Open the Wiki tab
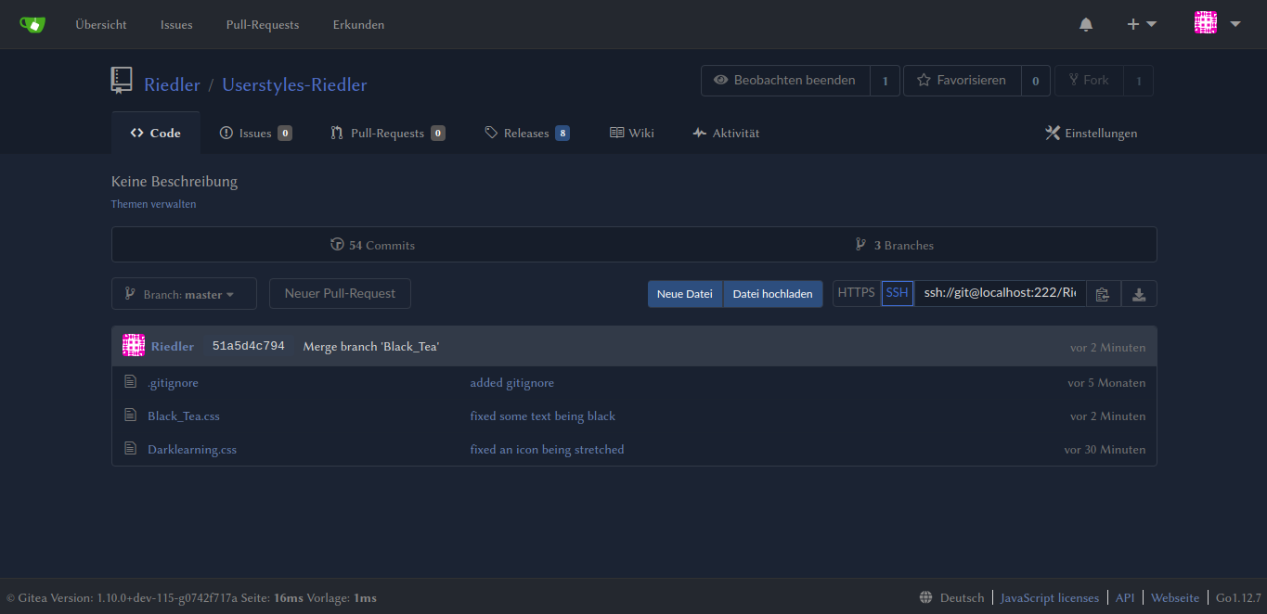Viewport: 1267px width, 614px height. pyautogui.click(x=631, y=133)
